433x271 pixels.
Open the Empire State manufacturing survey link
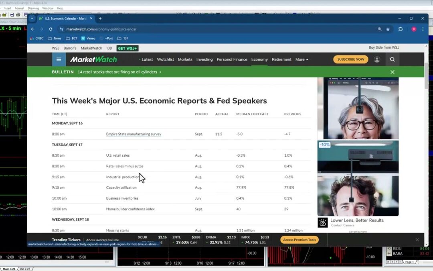coord(134,134)
